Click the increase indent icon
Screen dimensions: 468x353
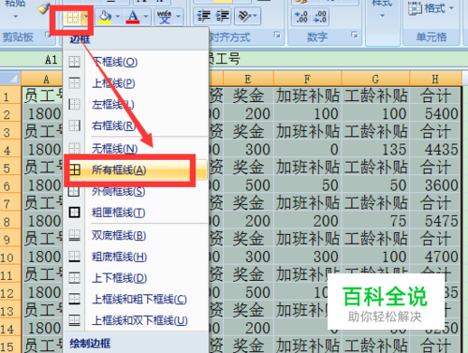click(222, 16)
